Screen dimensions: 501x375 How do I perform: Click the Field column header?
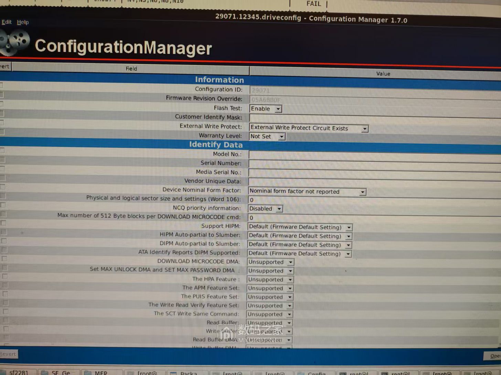(x=131, y=68)
